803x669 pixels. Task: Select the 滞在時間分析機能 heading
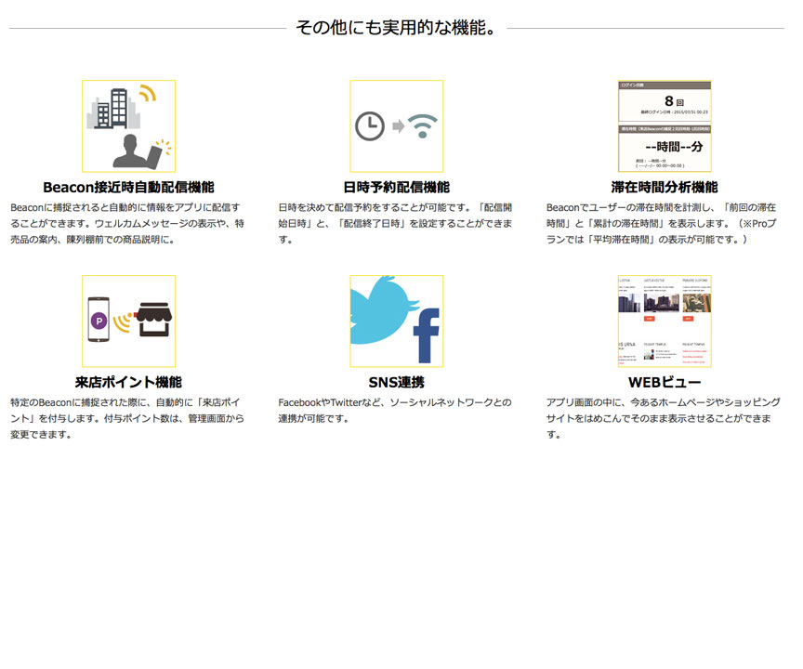(664, 187)
